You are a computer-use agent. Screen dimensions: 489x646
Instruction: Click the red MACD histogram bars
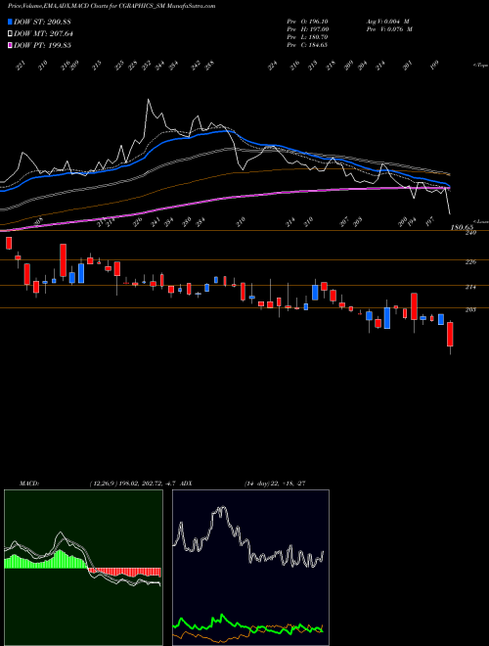pyautogui.click(x=125, y=572)
